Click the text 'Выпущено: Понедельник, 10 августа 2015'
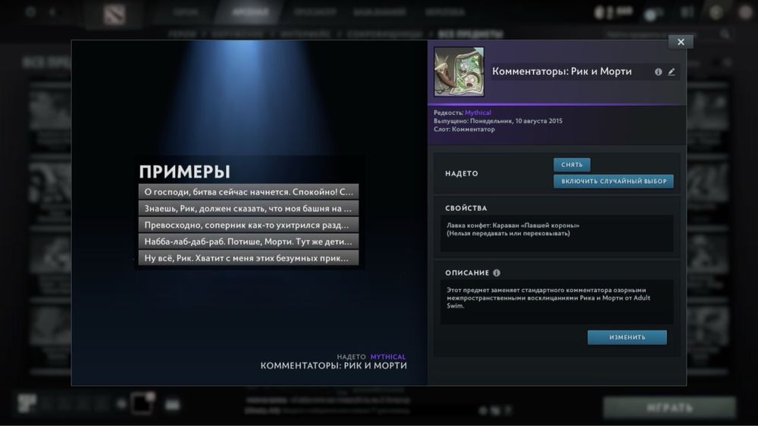 click(x=498, y=121)
